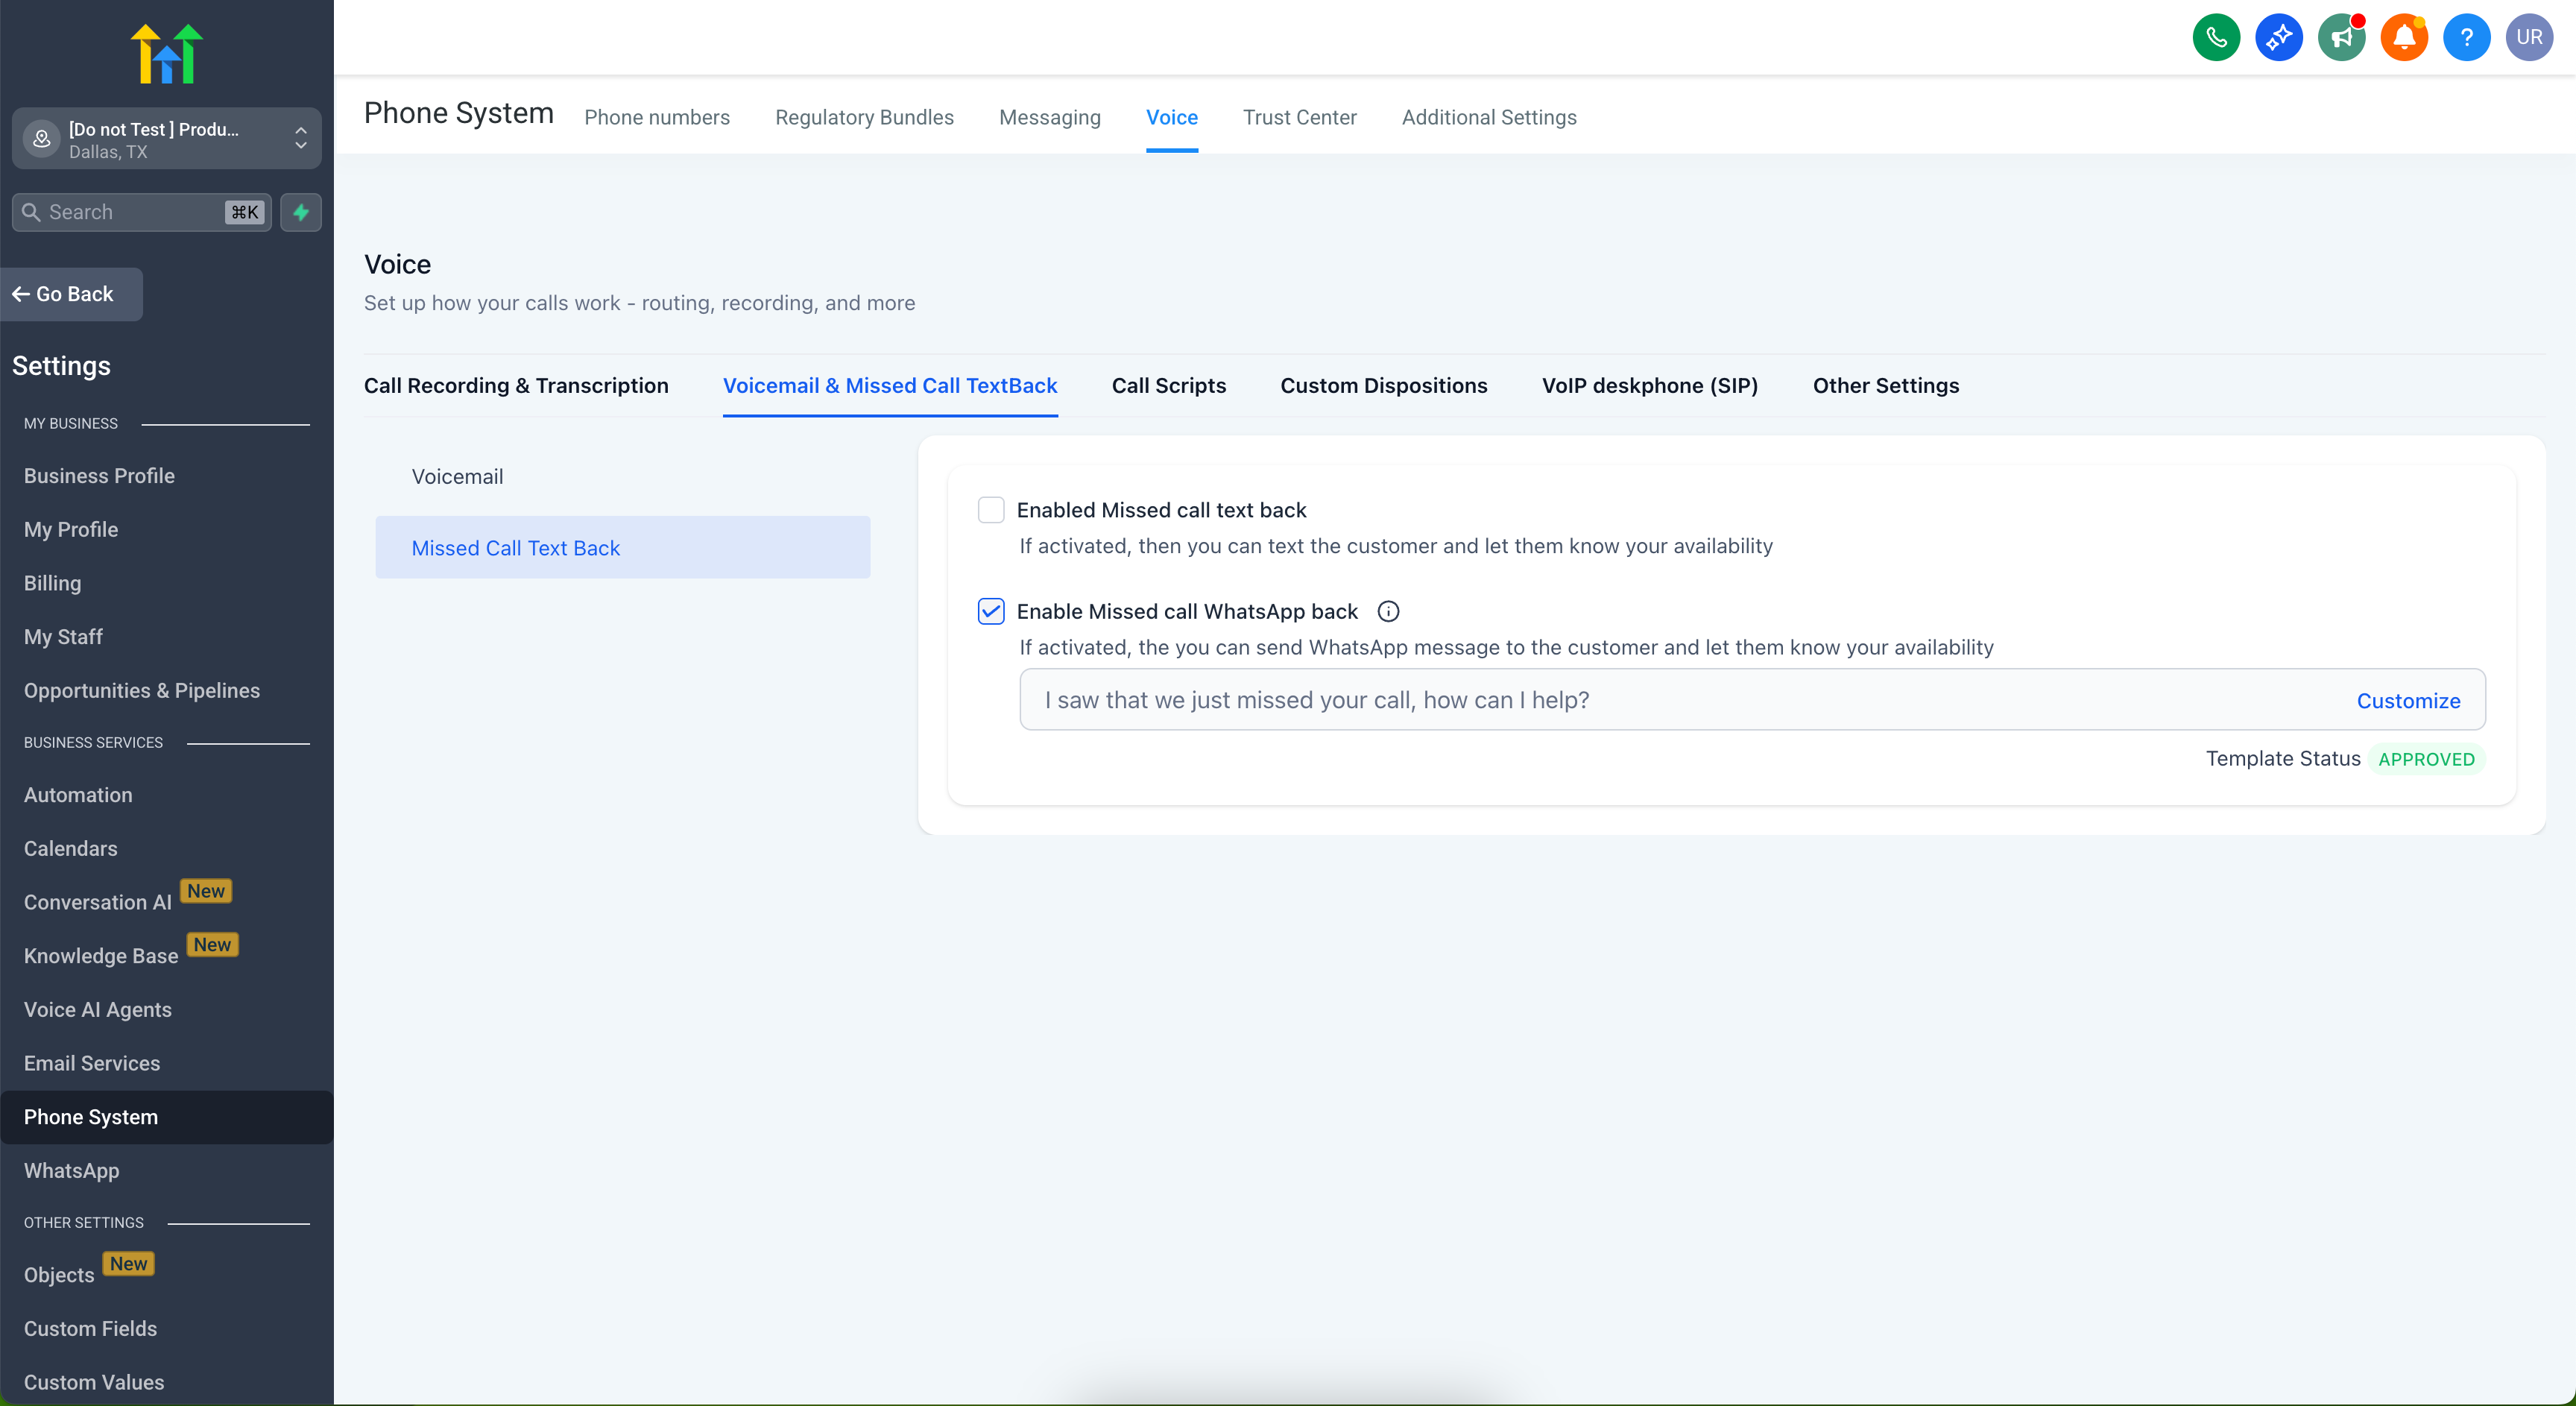The width and height of the screenshot is (2576, 1406).
Task: Uncheck Enable Missed call WhatsApp back
Action: point(990,611)
